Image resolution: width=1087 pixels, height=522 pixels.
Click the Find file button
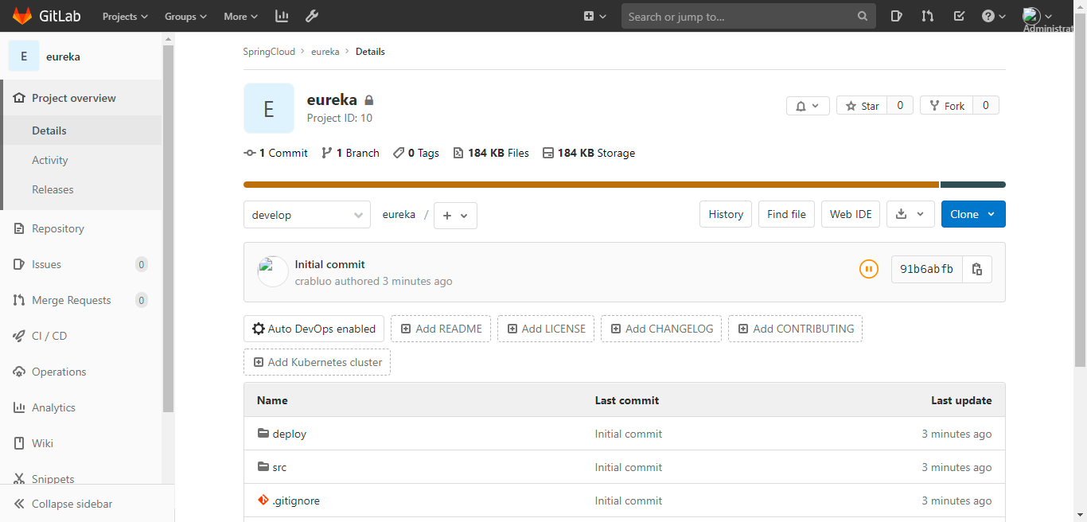786,214
